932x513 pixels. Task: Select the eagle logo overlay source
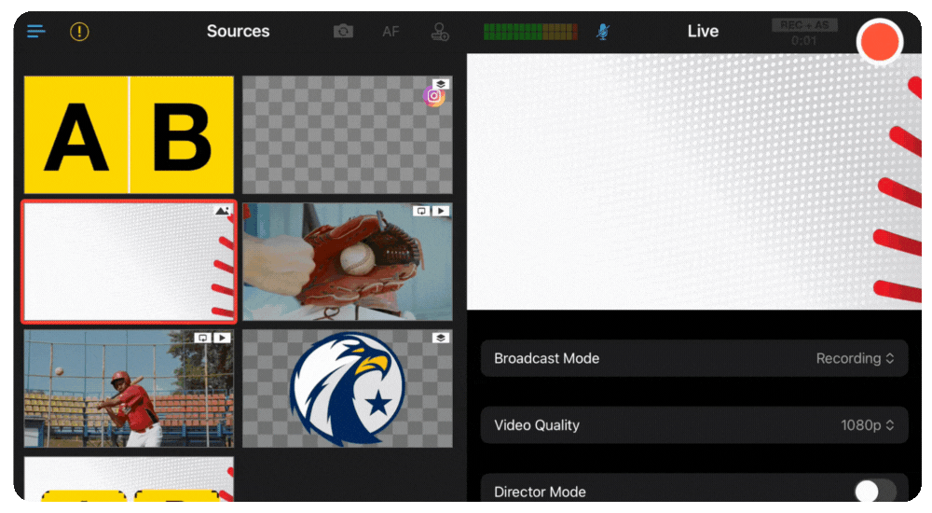tap(347, 389)
